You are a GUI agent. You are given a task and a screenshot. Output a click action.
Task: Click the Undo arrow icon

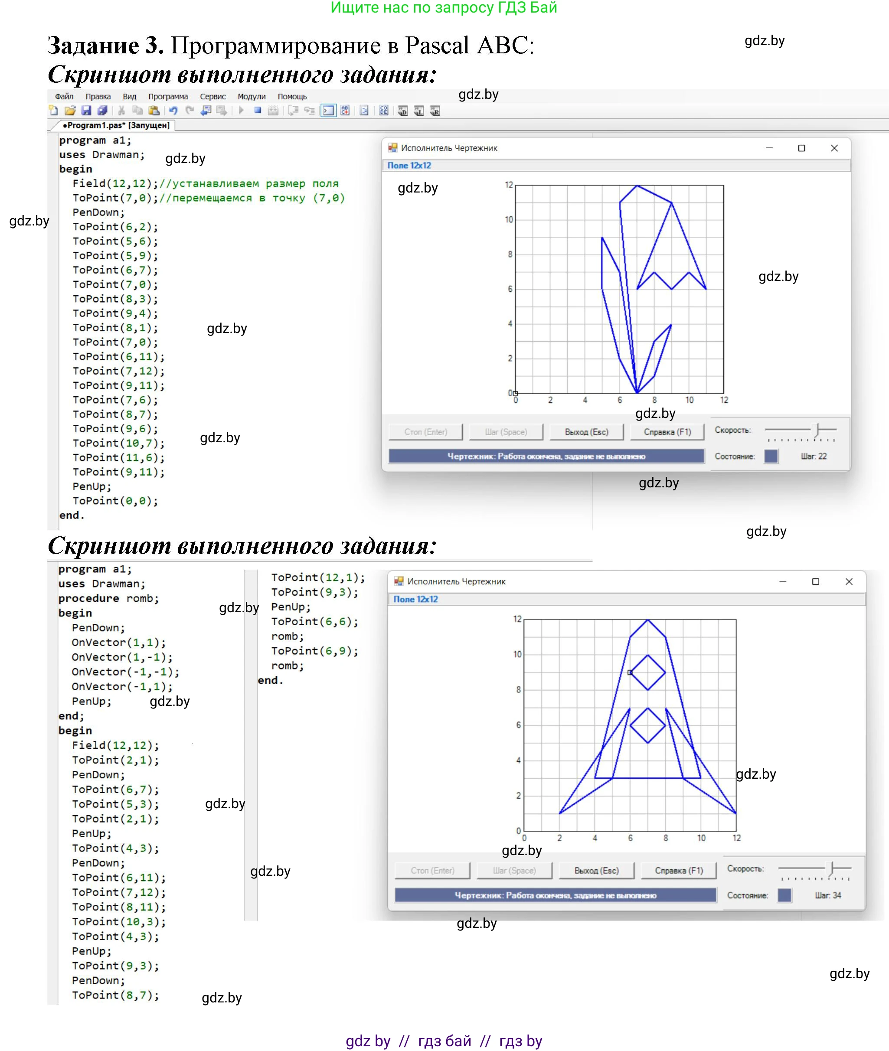(173, 110)
